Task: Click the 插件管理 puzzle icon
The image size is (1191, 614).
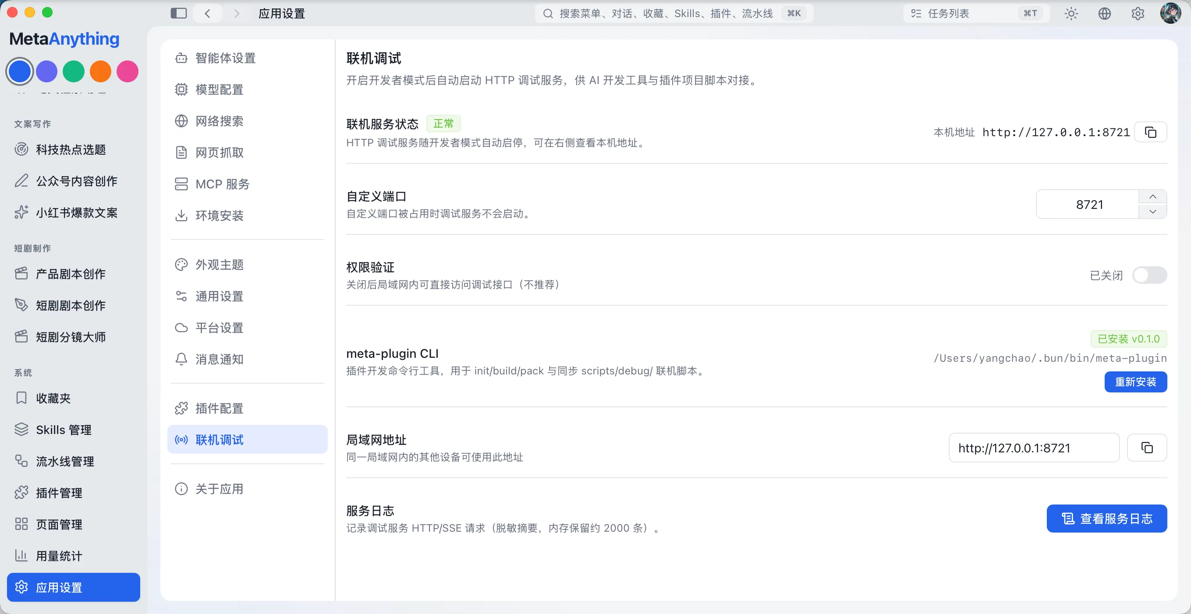Action: coord(21,493)
